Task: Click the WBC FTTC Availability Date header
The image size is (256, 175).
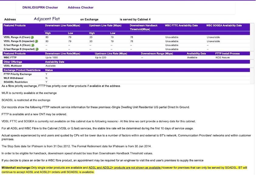Action: pyautogui.click(x=181, y=26)
